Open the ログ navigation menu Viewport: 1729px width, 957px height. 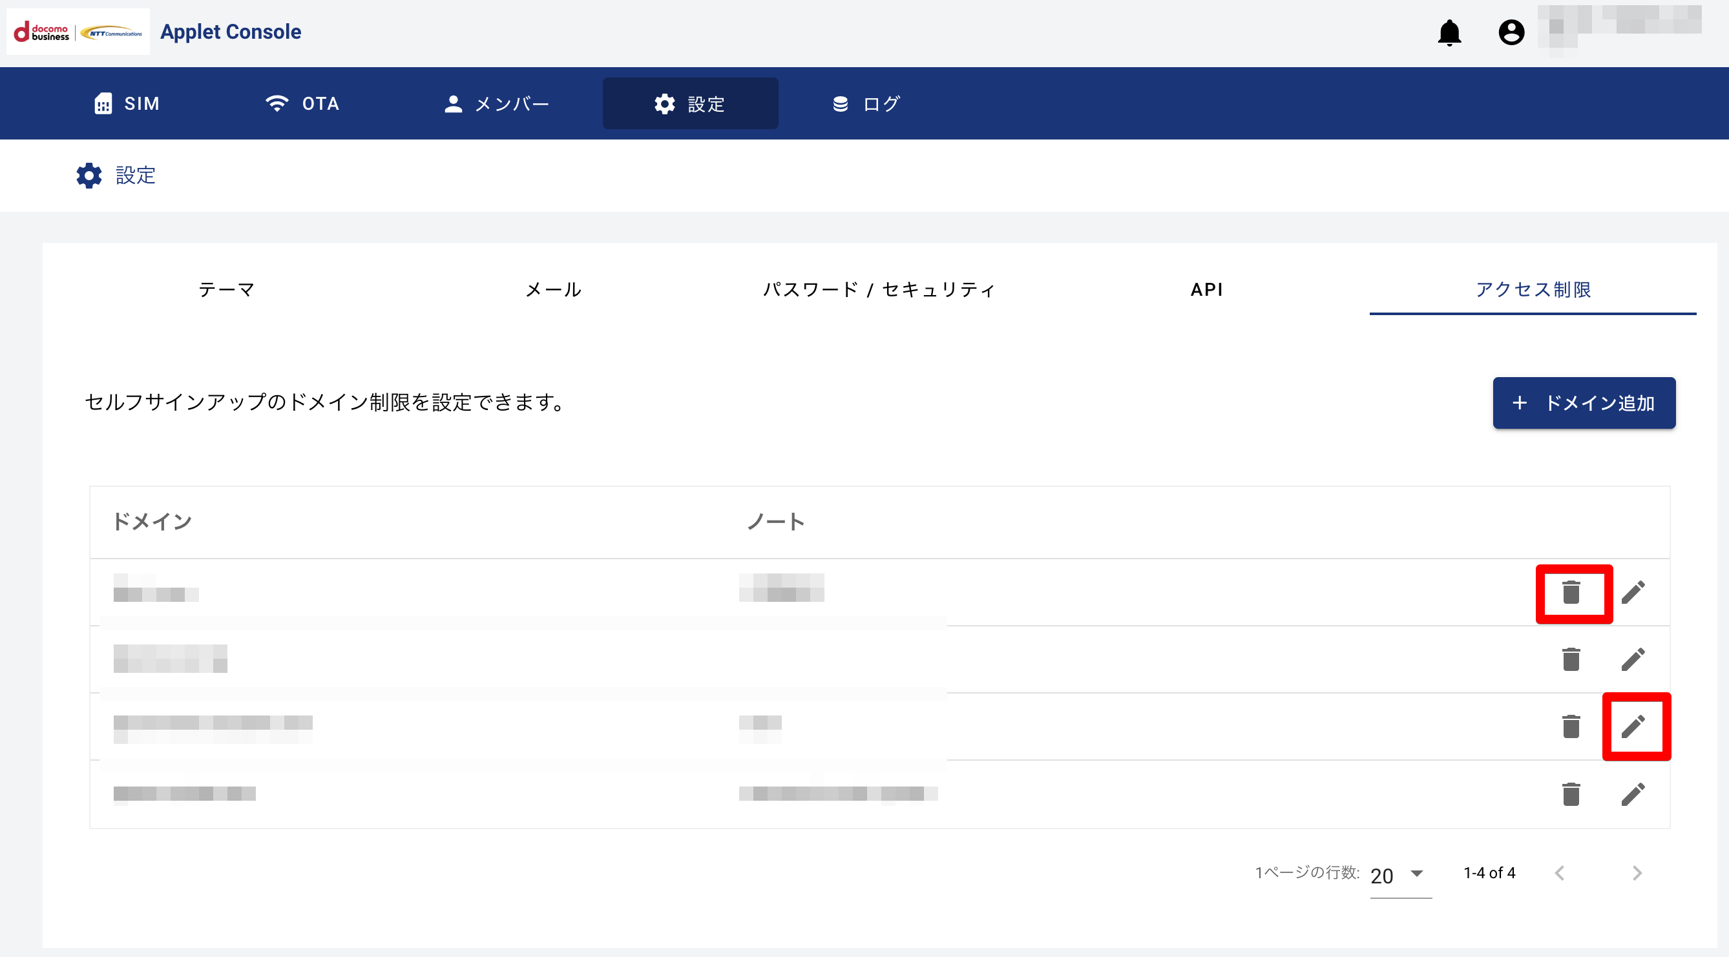point(866,103)
